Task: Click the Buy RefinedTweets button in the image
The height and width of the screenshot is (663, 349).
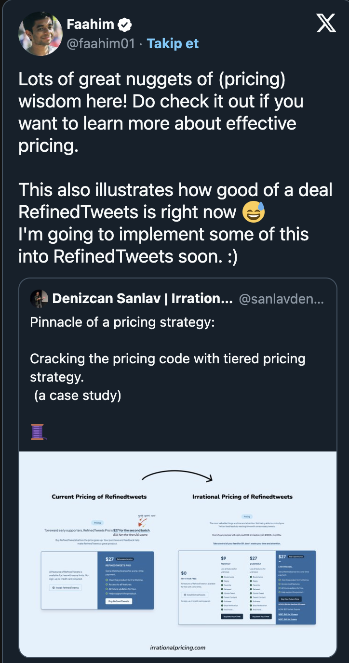Action: tap(119, 601)
